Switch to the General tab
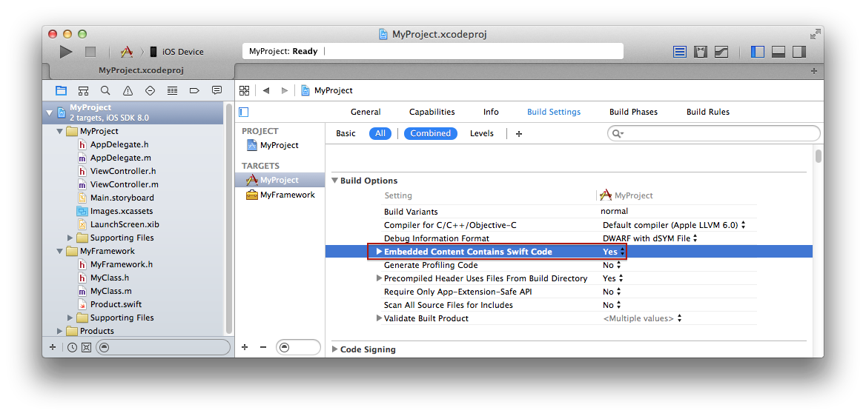The height and width of the screenshot is (416, 866). tap(366, 112)
